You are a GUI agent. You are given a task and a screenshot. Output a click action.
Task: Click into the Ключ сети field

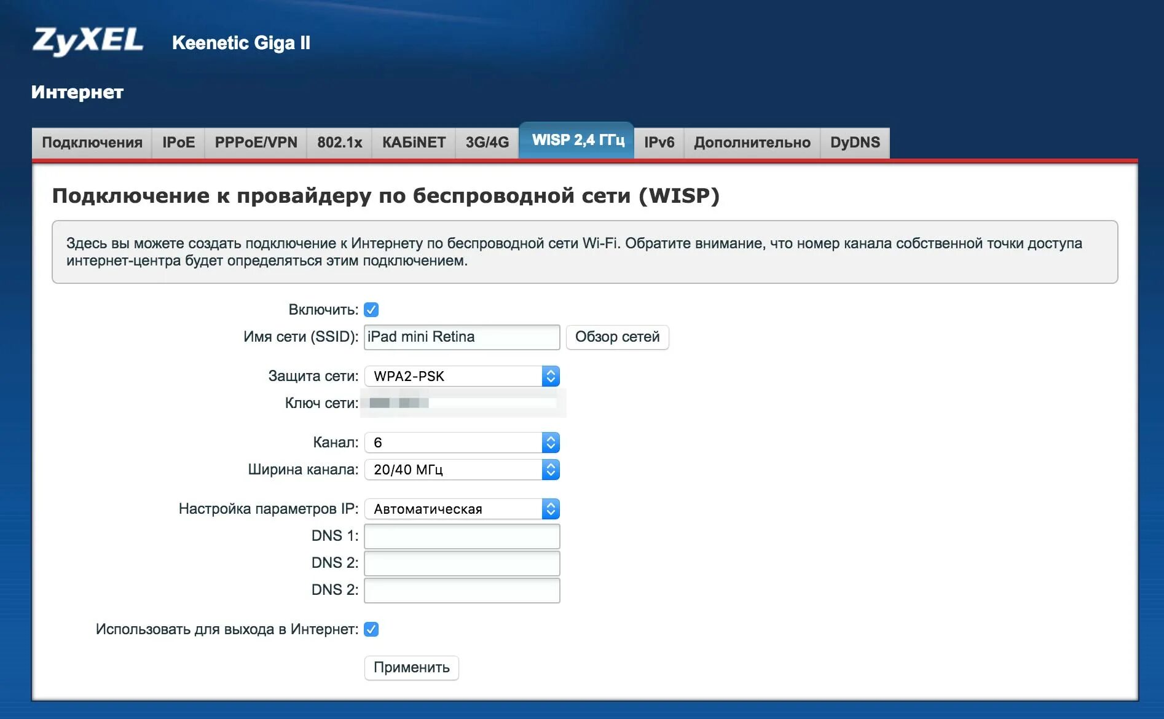pos(462,403)
